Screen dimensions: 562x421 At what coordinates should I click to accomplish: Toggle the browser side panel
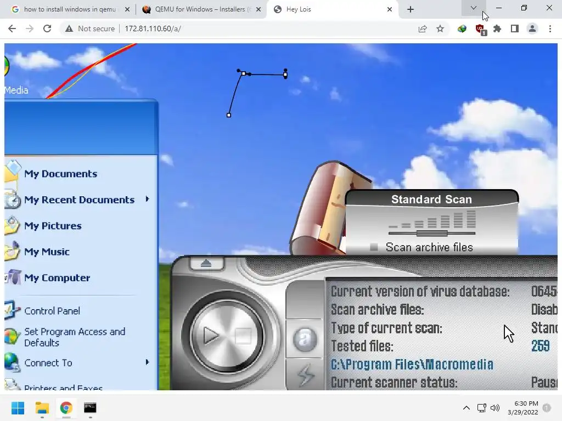click(x=515, y=29)
